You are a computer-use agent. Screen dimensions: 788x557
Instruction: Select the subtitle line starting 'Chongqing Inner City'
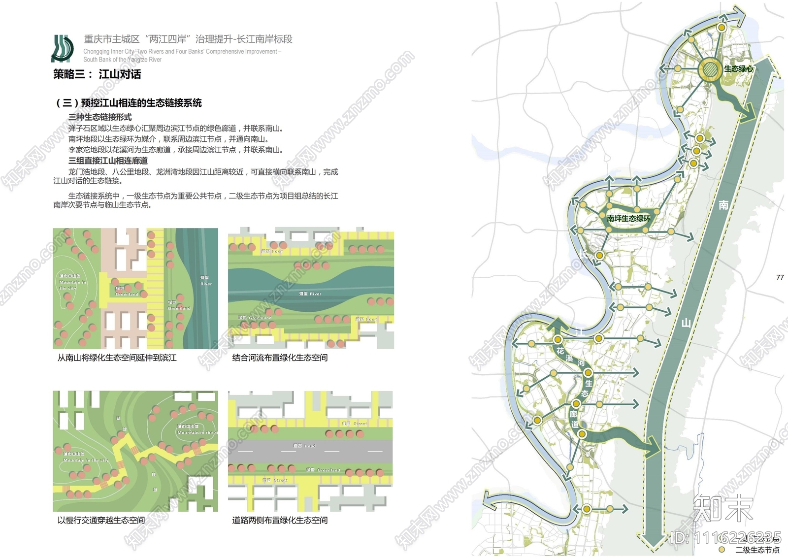click(182, 51)
